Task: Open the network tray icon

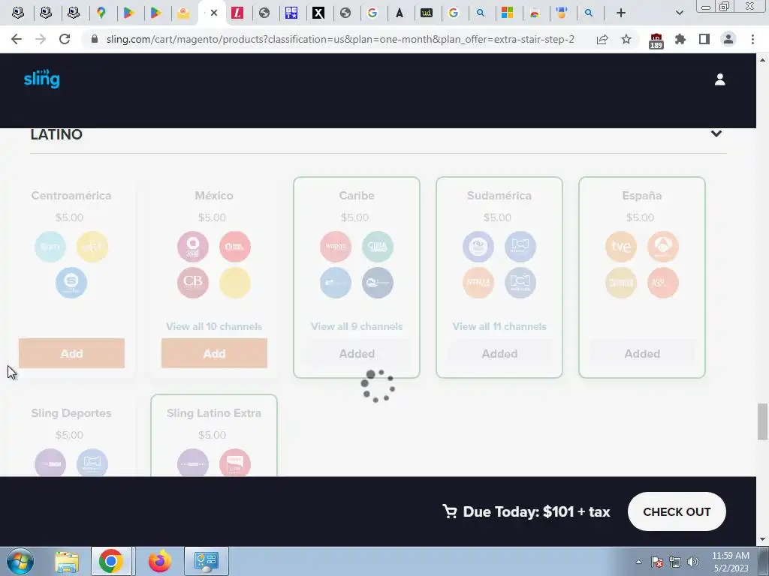Action: pyautogui.click(x=675, y=562)
